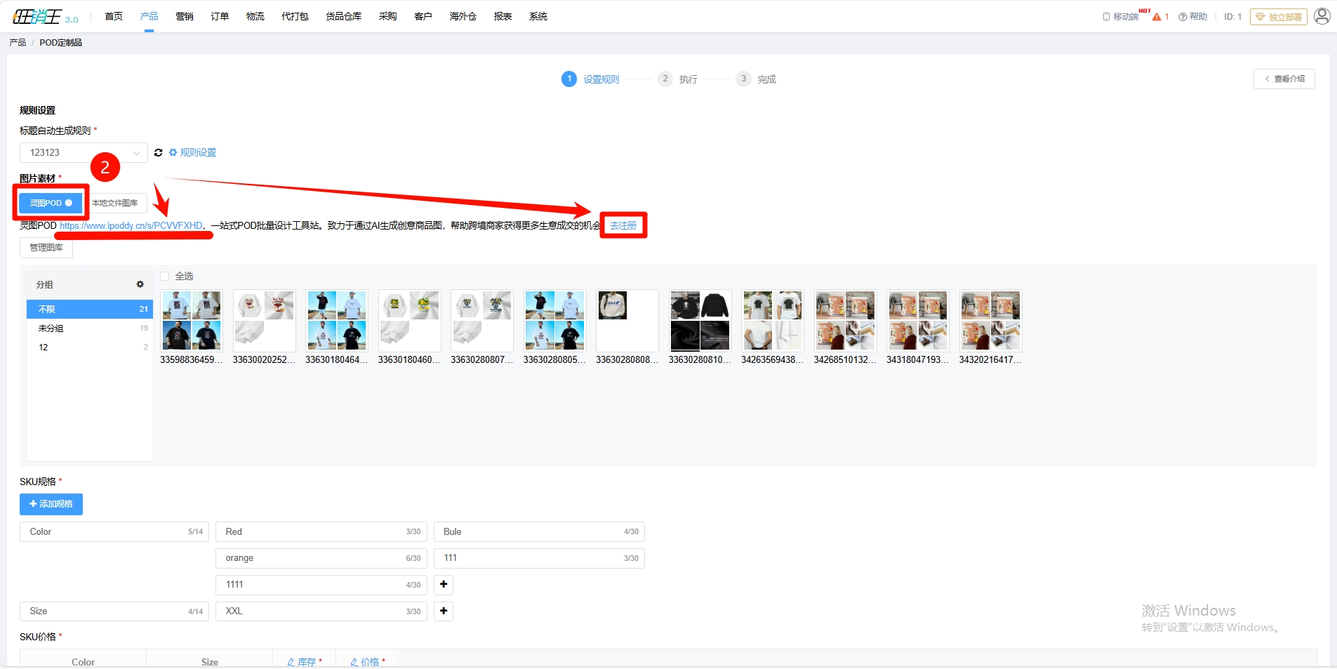Tick the 全选 select-all checkbox
This screenshot has width=1337, height=669.
click(x=165, y=277)
